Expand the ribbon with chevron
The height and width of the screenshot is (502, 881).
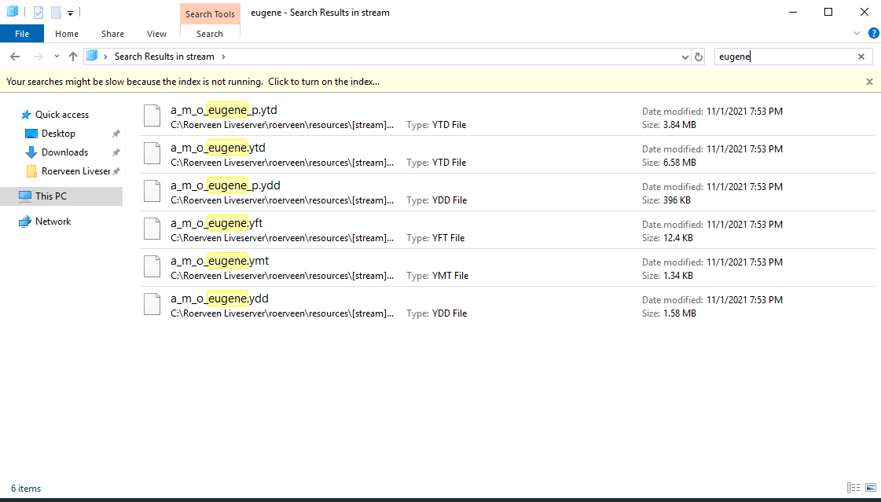click(857, 33)
